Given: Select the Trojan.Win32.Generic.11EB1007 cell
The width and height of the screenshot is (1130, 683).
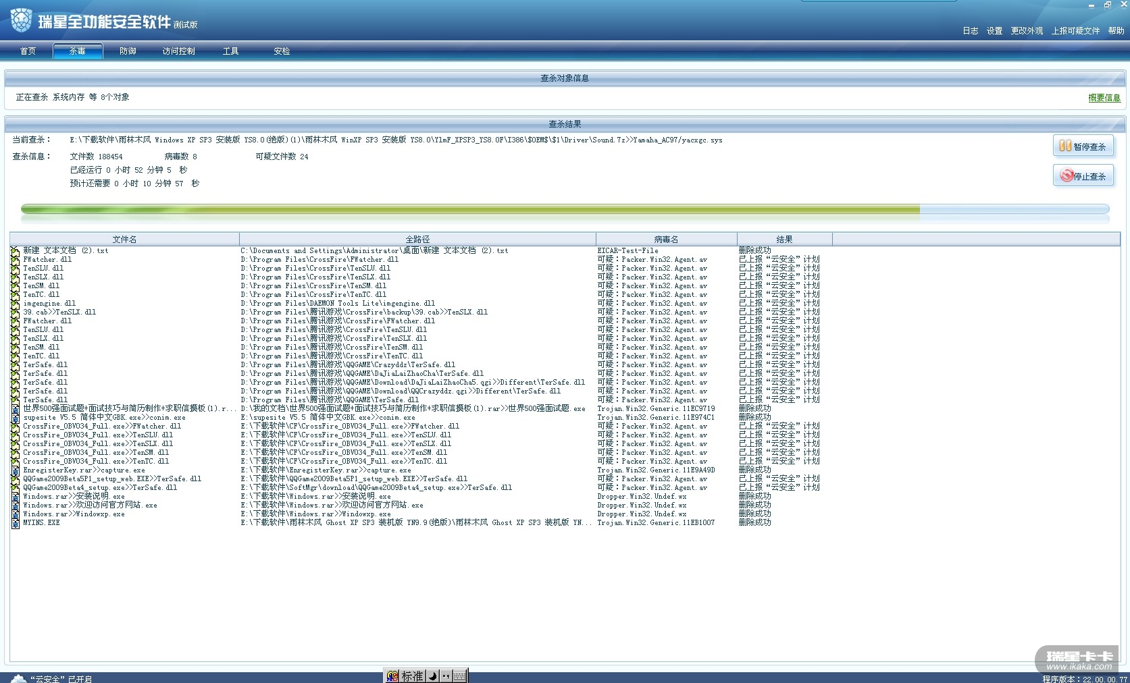Looking at the screenshot, I should click(x=656, y=522).
